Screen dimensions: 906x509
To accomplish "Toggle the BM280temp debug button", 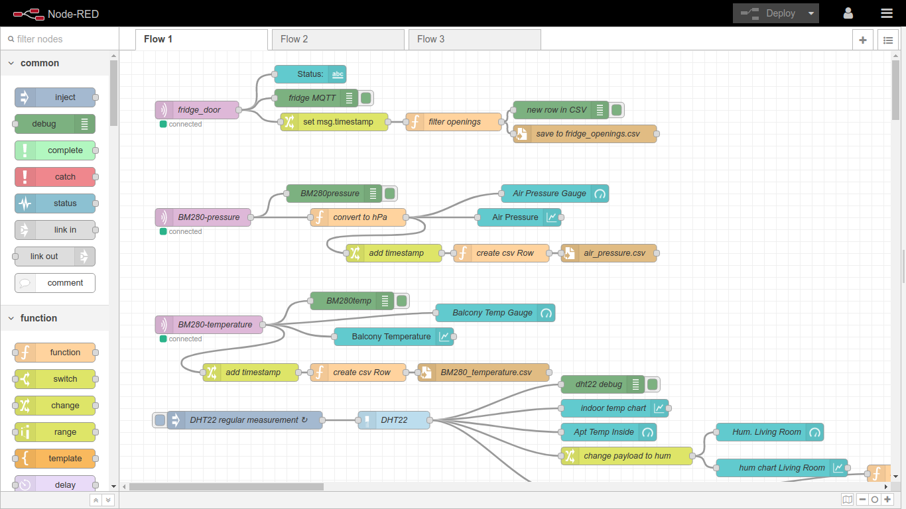I will tap(402, 301).
